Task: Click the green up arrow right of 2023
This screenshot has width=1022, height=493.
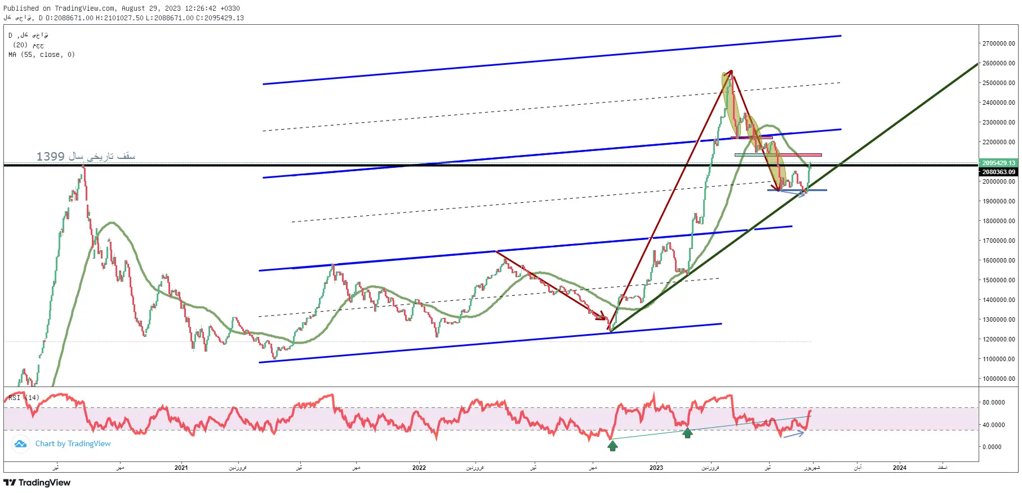Action: pyautogui.click(x=687, y=433)
